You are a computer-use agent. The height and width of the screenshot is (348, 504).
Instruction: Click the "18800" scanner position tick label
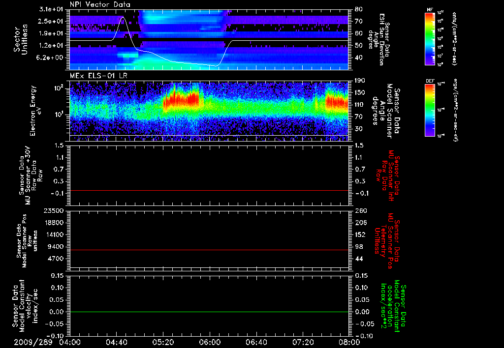pyautogui.click(x=54, y=223)
